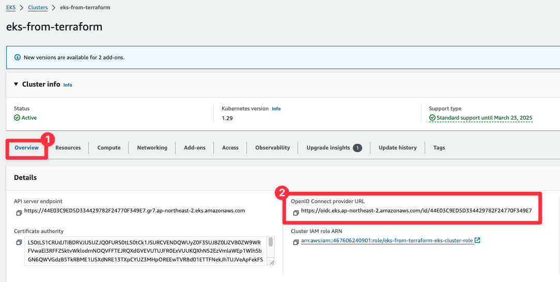Viewport: 560px width, 282px height.
Task: Open external link icon beside role ARN
Action: pos(477,240)
